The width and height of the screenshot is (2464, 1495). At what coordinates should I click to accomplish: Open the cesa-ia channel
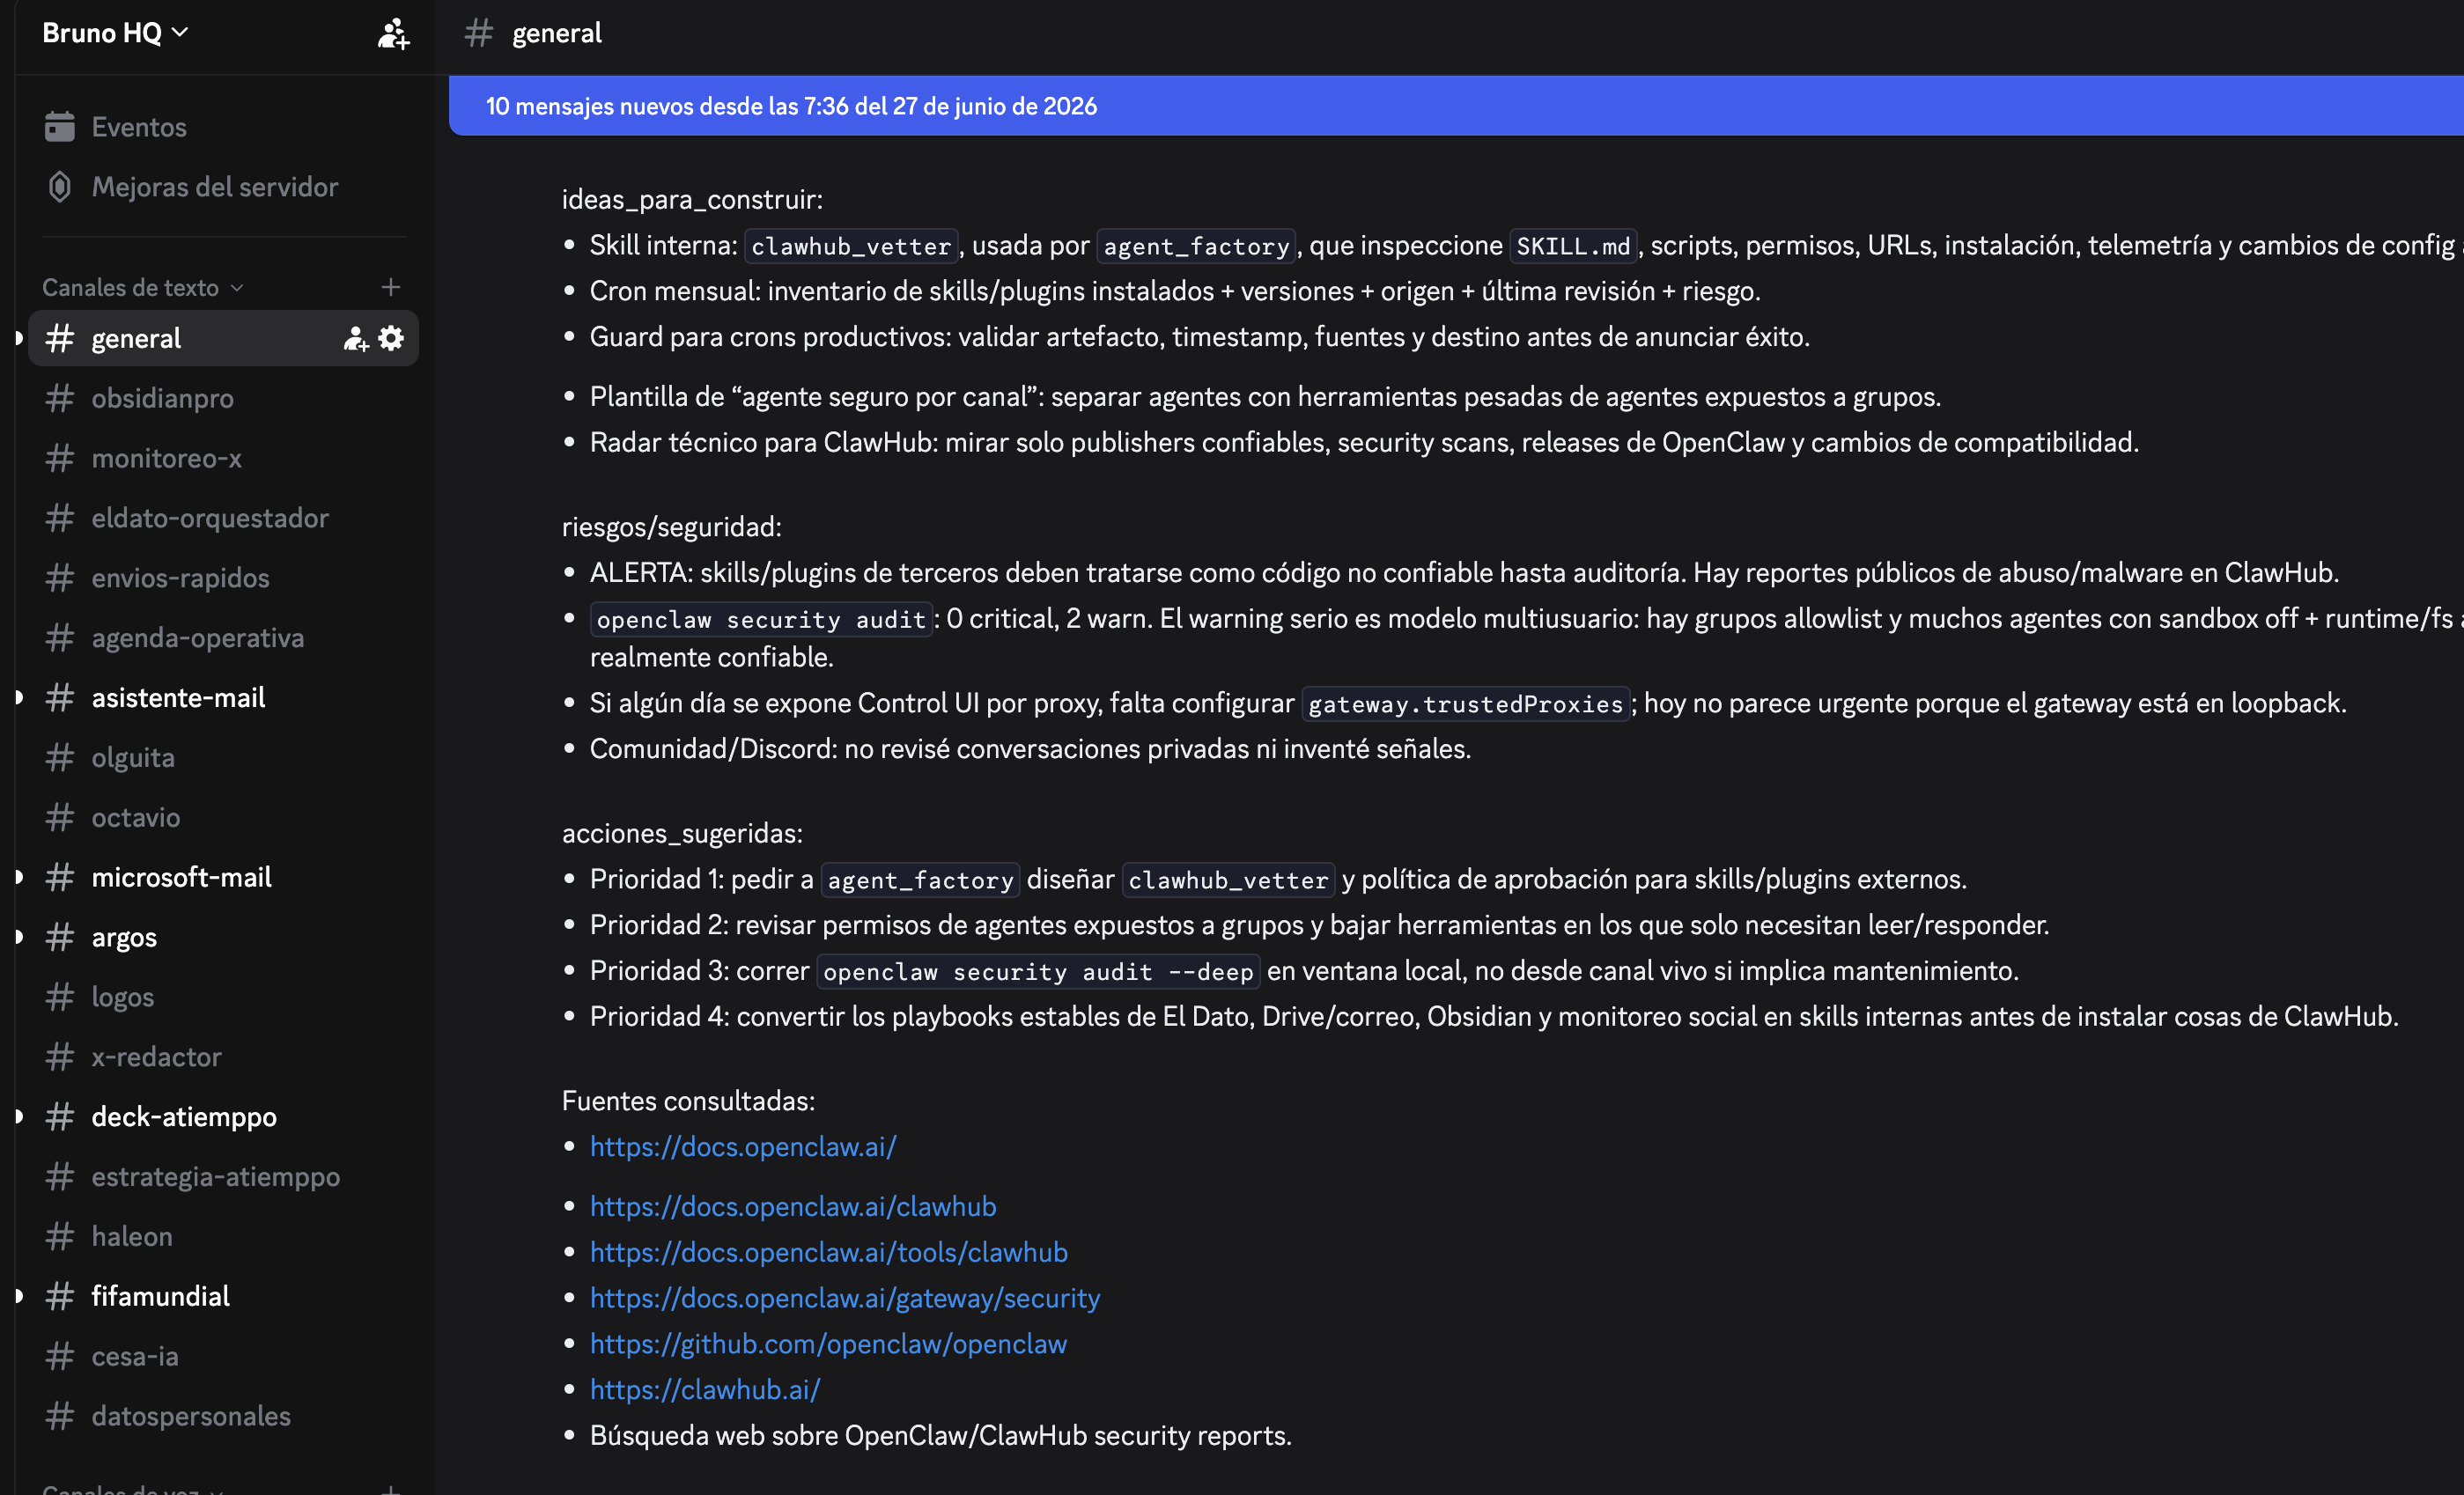[223, 1356]
